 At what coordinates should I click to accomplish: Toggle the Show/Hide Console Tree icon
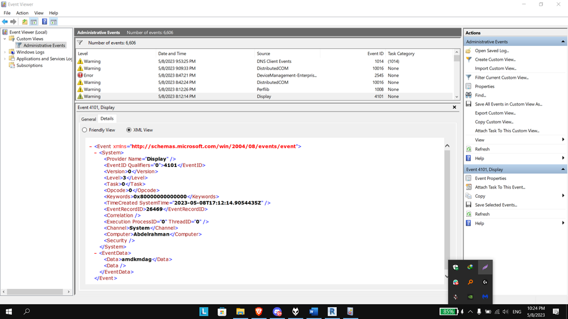click(34, 22)
